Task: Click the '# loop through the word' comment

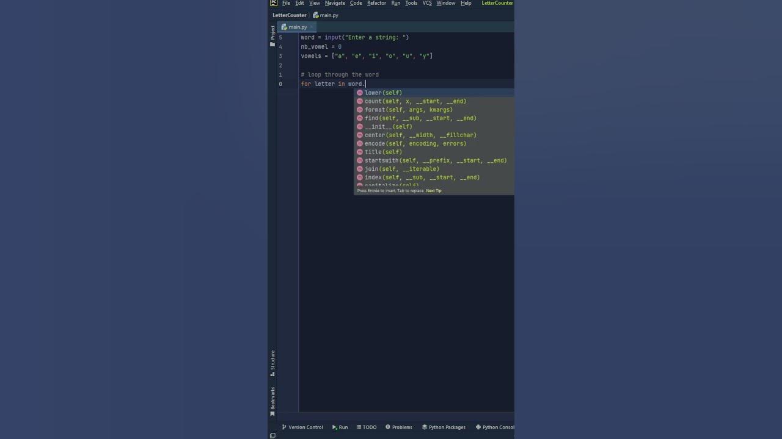Action: 340,74
